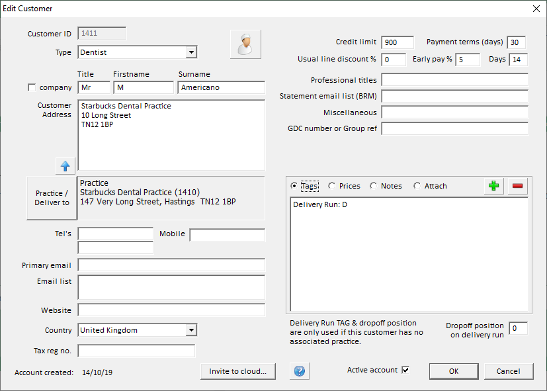The height and width of the screenshot is (391, 547).
Task: Open the customer Type dropdown
Action: coord(190,52)
